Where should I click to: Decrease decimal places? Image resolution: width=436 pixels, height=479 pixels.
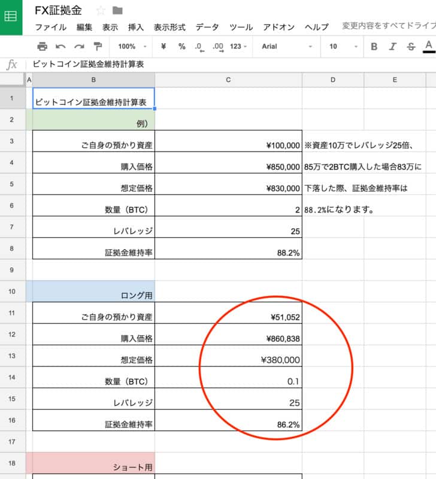(x=199, y=47)
